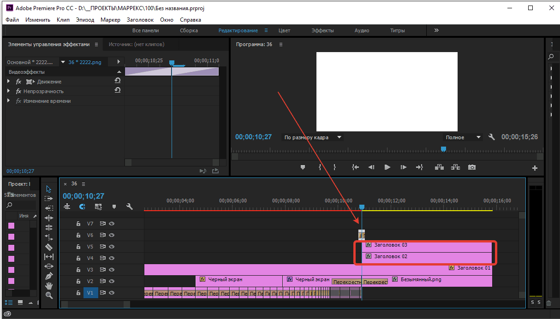Select the Selection arrow tool
560x319 pixels.
(49, 189)
